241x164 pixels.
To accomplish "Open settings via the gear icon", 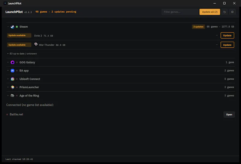I will coord(232,12).
